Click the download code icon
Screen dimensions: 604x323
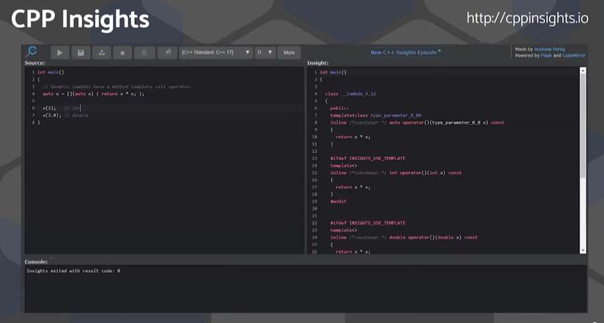coord(101,52)
